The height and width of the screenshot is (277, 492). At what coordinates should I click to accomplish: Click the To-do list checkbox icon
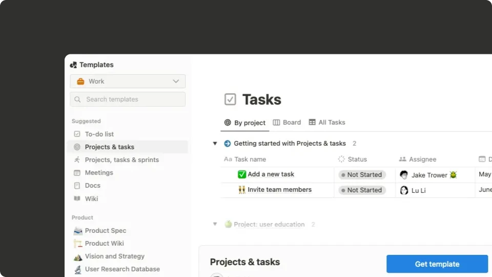tap(77, 134)
